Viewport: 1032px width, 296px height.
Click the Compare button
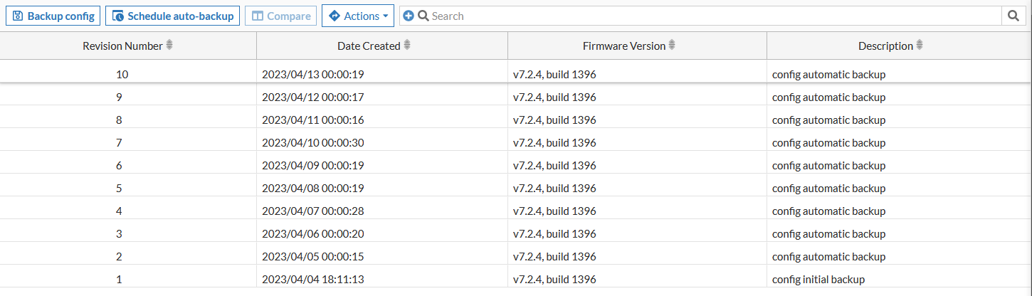tap(281, 16)
